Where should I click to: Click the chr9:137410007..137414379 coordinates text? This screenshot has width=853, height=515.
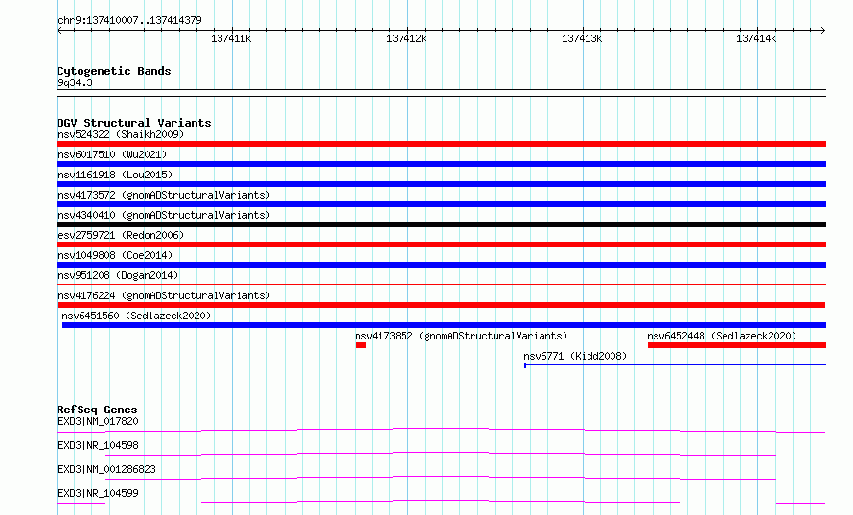coord(129,20)
